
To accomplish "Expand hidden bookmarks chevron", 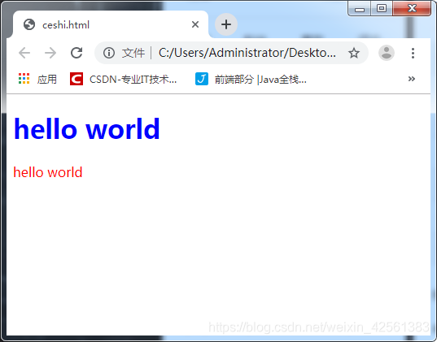I will [x=411, y=79].
